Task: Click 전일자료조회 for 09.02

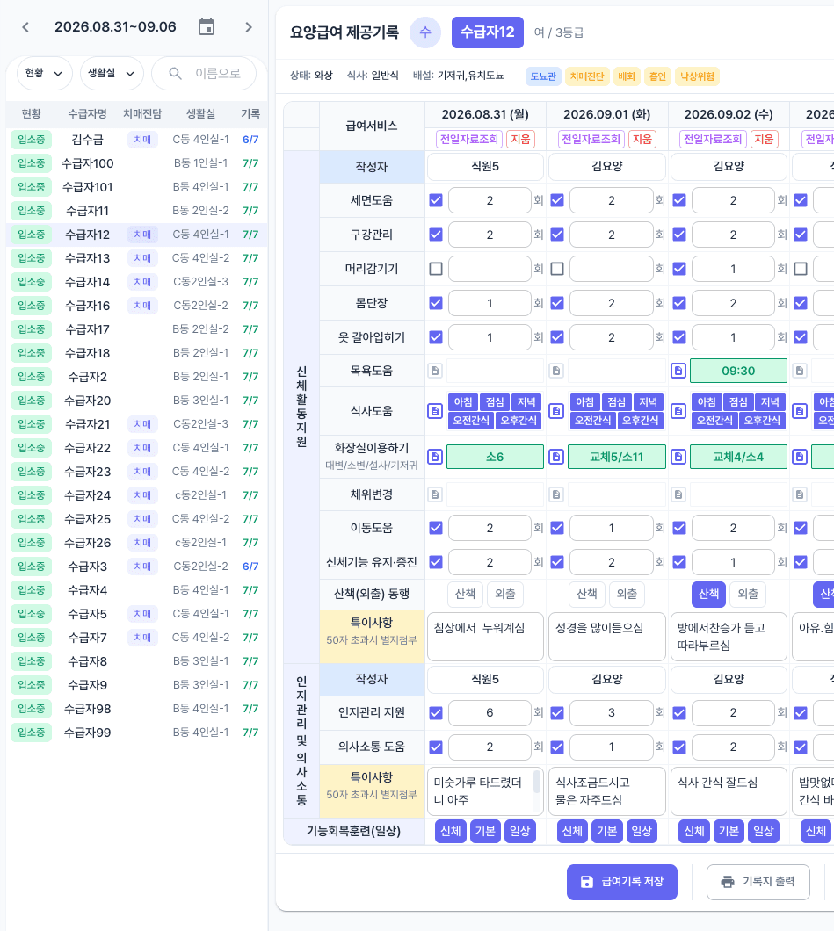Action: [x=713, y=139]
